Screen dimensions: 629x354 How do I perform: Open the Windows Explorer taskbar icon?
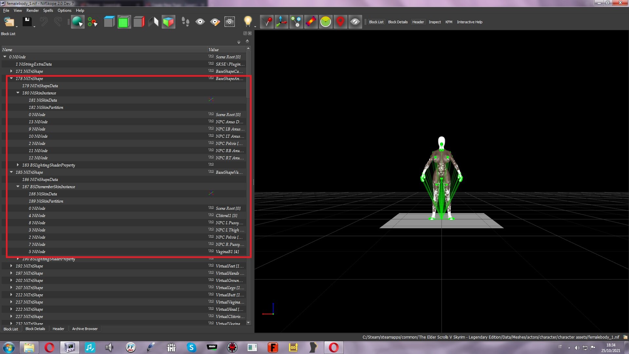click(x=29, y=347)
